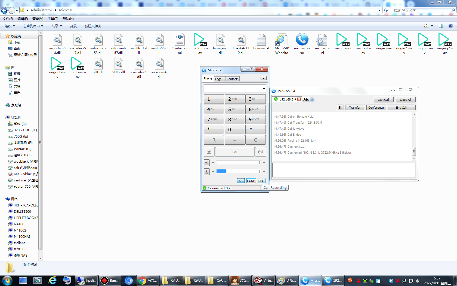Mute the microphone in MicroSIP

pos(207,172)
